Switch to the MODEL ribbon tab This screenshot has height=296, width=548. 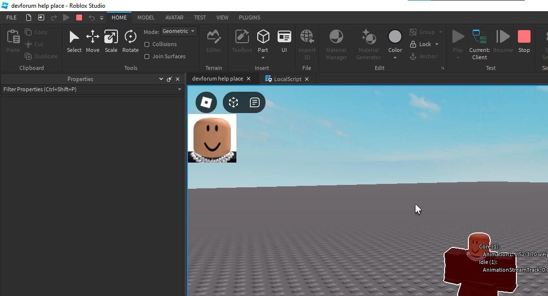pos(146,17)
